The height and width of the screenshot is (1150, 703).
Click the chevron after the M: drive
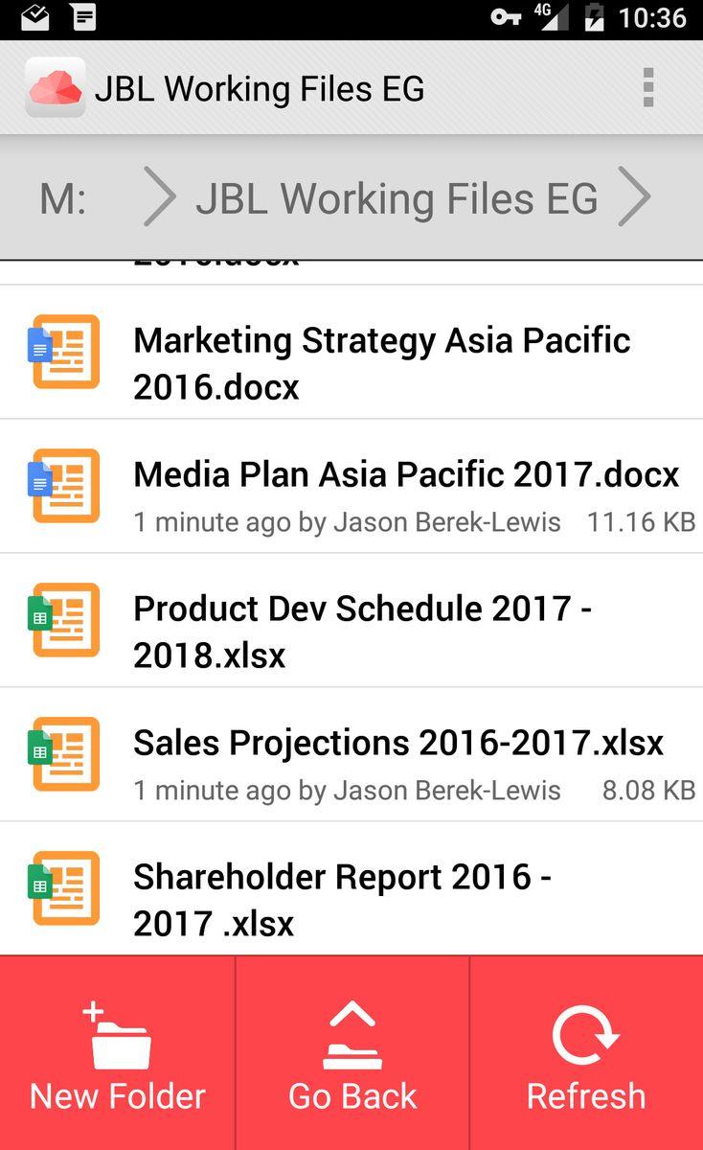tap(160, 196)
